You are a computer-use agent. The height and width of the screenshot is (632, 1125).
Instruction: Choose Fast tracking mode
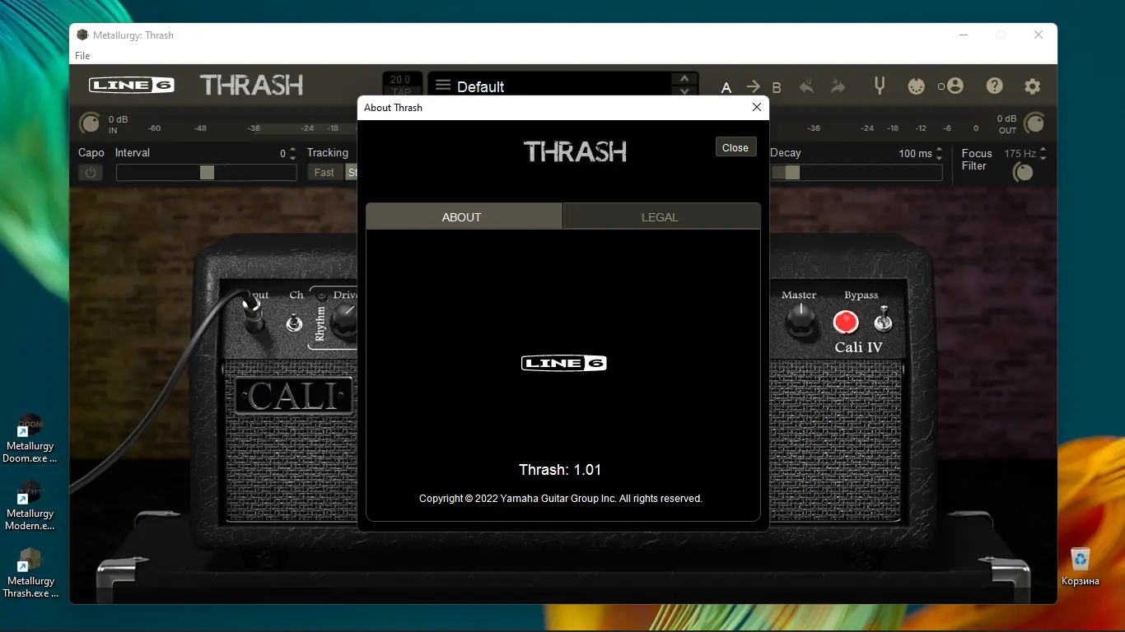(x=324, y=172)
